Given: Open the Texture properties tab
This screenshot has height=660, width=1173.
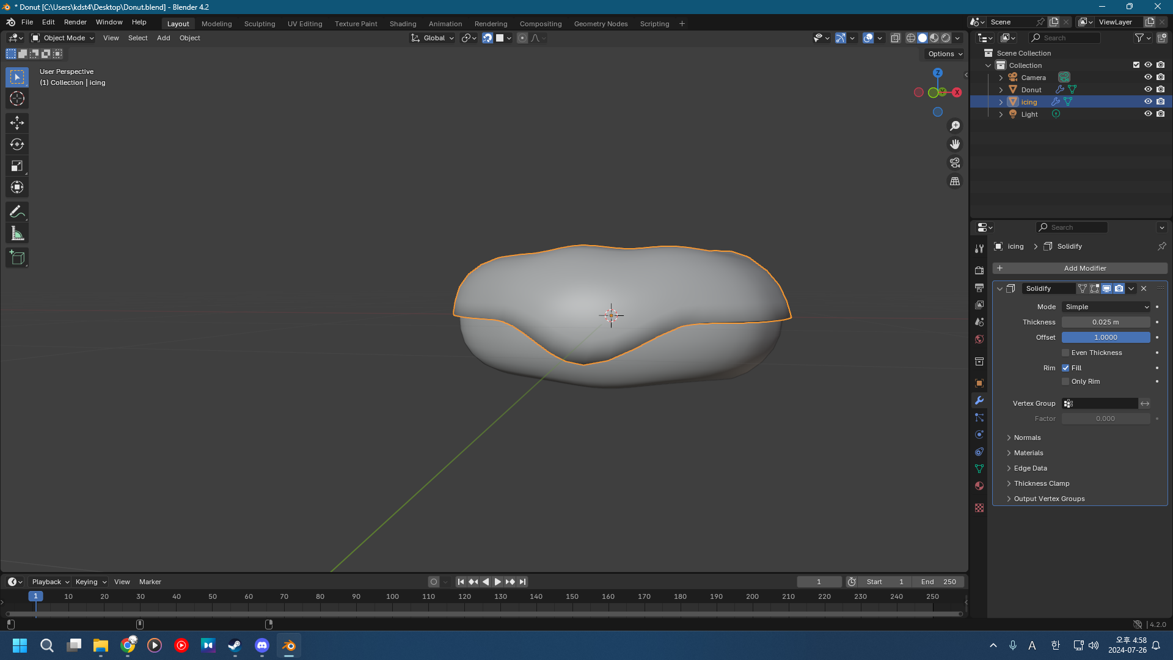Looking at the screenshot, I should coord(979,508).
